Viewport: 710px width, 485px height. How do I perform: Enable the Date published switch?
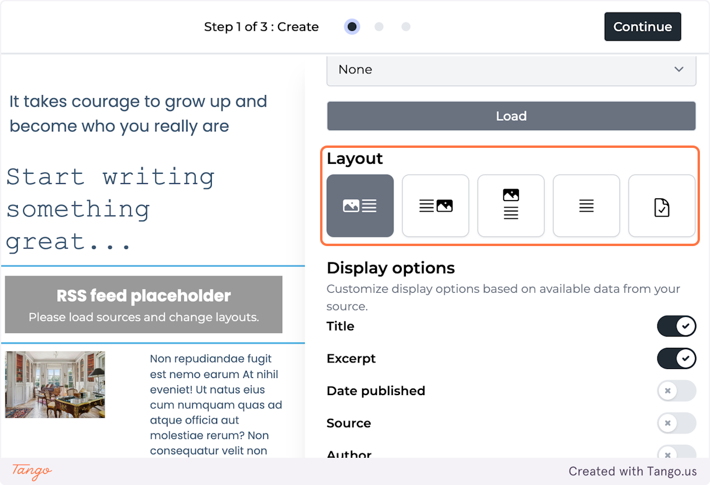tap(676, 391)
